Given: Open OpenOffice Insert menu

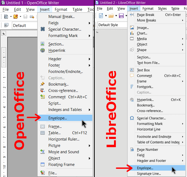Looking at the screenshot, I should 45,10.
